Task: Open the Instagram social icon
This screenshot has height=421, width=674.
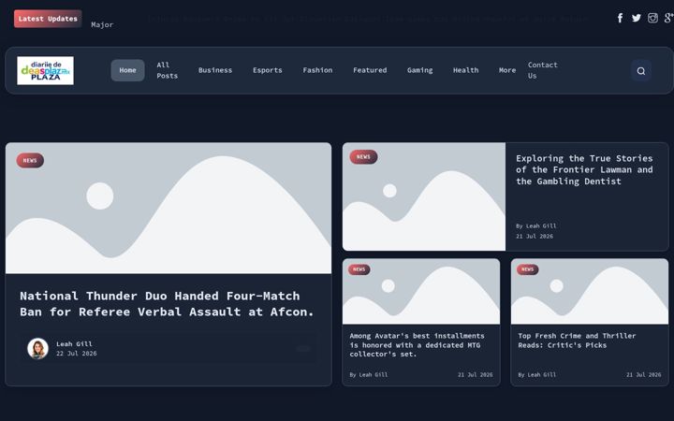Action: click(x=652, y=18)
